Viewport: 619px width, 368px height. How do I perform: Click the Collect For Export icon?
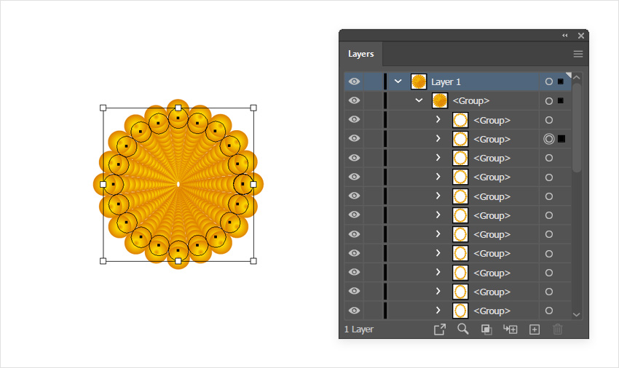tap(440, 329)
